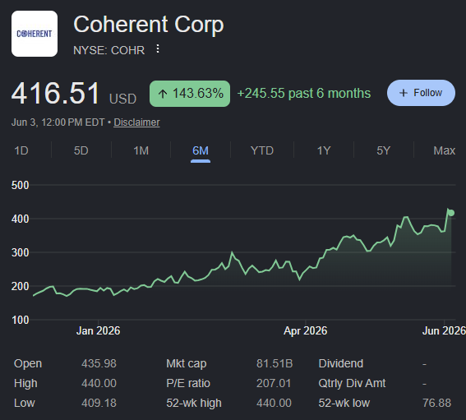This screenshot has height=420, width=466.
Task: Click the +245.55 past 6 months text
Action: click(304, 94)
